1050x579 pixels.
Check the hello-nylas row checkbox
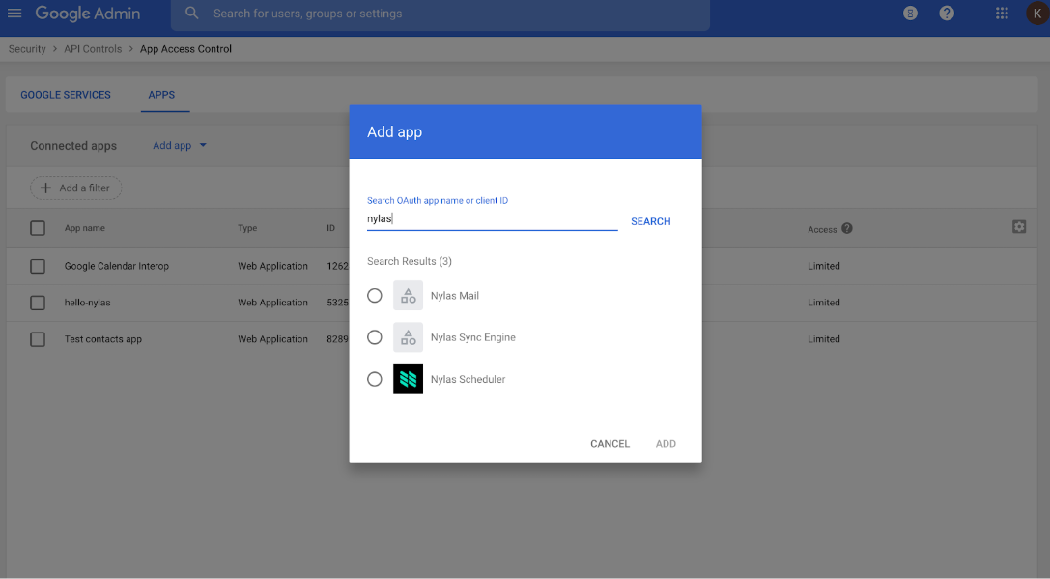38,303
